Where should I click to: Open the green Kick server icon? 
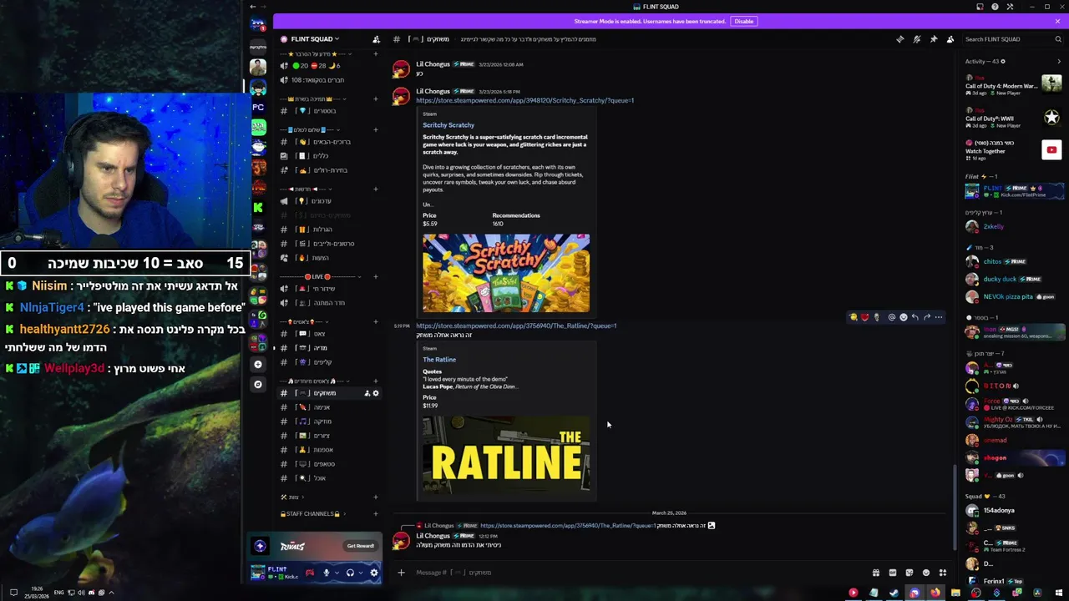click(258, 207)
